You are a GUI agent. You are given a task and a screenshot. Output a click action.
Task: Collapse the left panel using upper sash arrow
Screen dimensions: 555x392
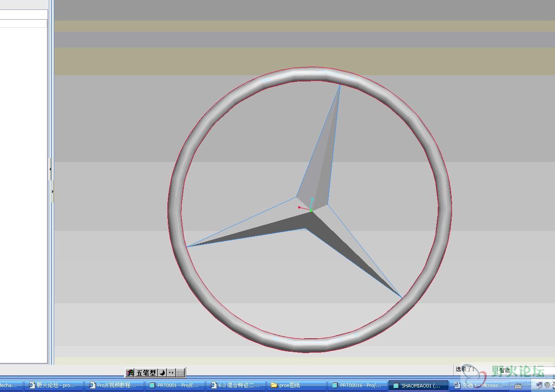pos(51,169)
